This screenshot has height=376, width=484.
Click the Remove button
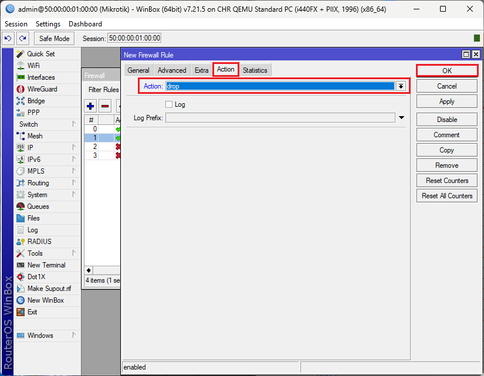(x=447, y=165)
